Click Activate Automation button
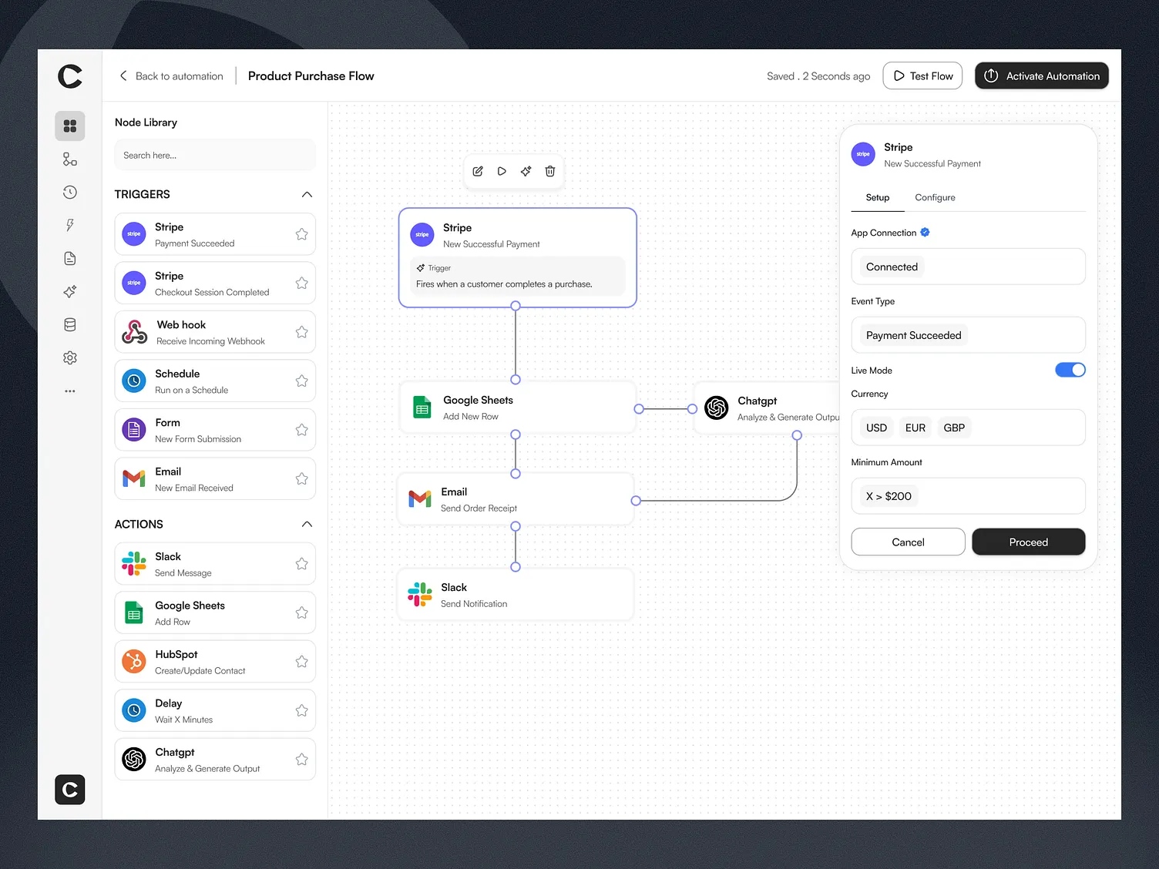The height and width of the screenshot is (869, 1159). tap(1042, 75)
